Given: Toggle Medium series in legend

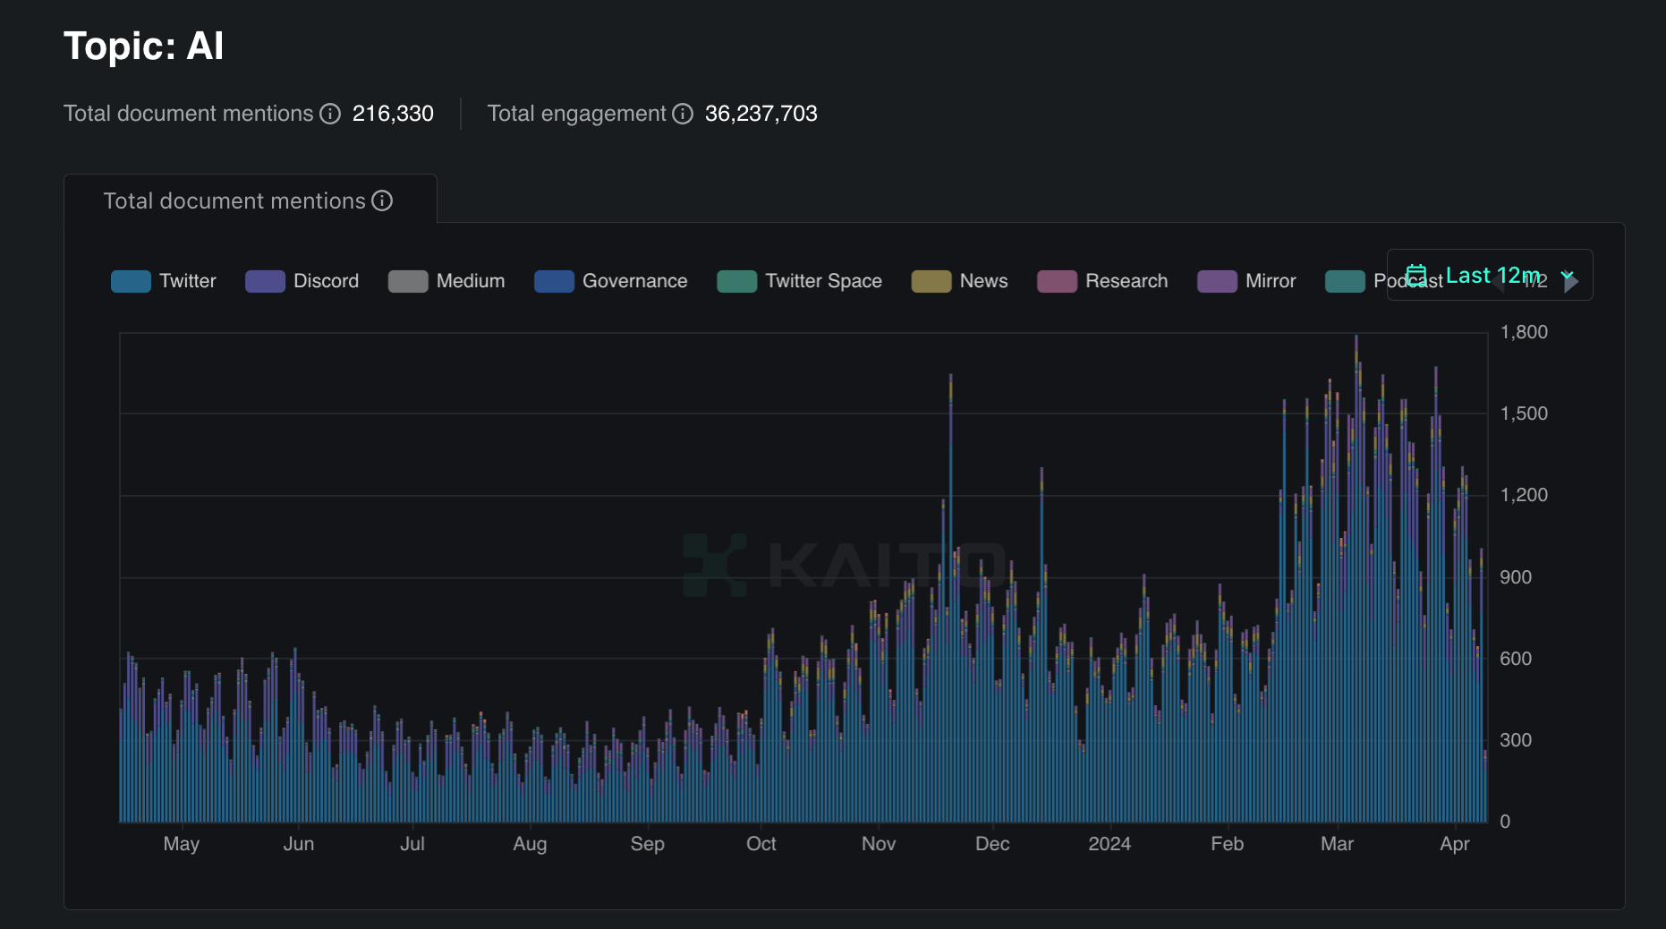Looking at the screenshot, I should [446, 281].
